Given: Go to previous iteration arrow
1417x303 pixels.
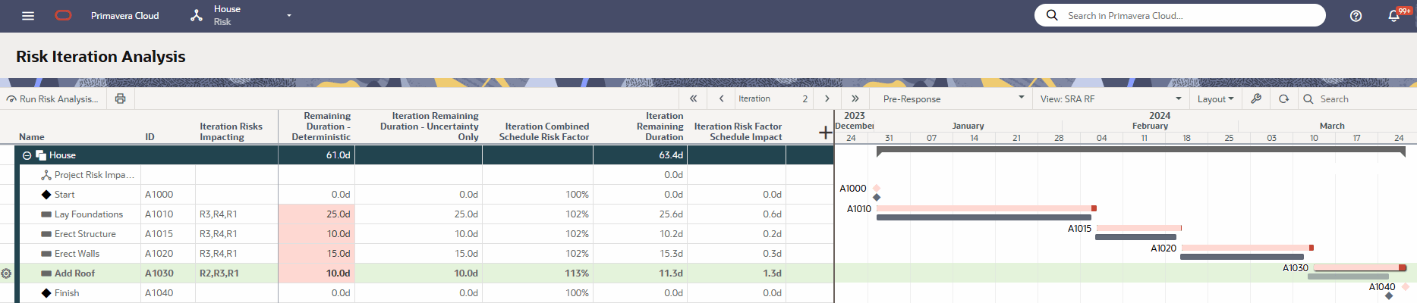Looking at the screenshot, I should tap(721, 98).
